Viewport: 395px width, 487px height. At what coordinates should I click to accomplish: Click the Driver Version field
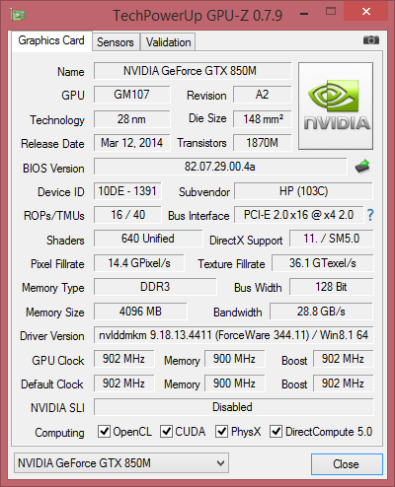pos(234,335)
